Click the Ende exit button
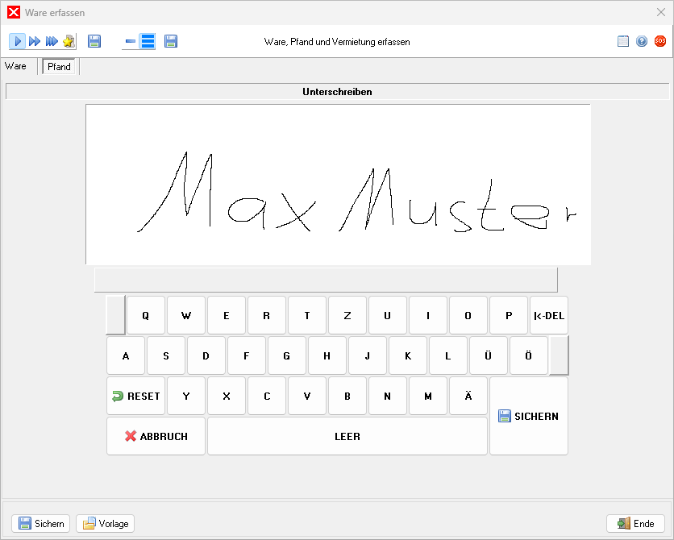 [x=635, y=524]
